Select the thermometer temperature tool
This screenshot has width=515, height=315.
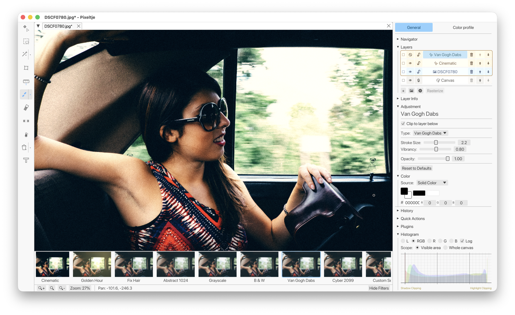click(26, 134)
